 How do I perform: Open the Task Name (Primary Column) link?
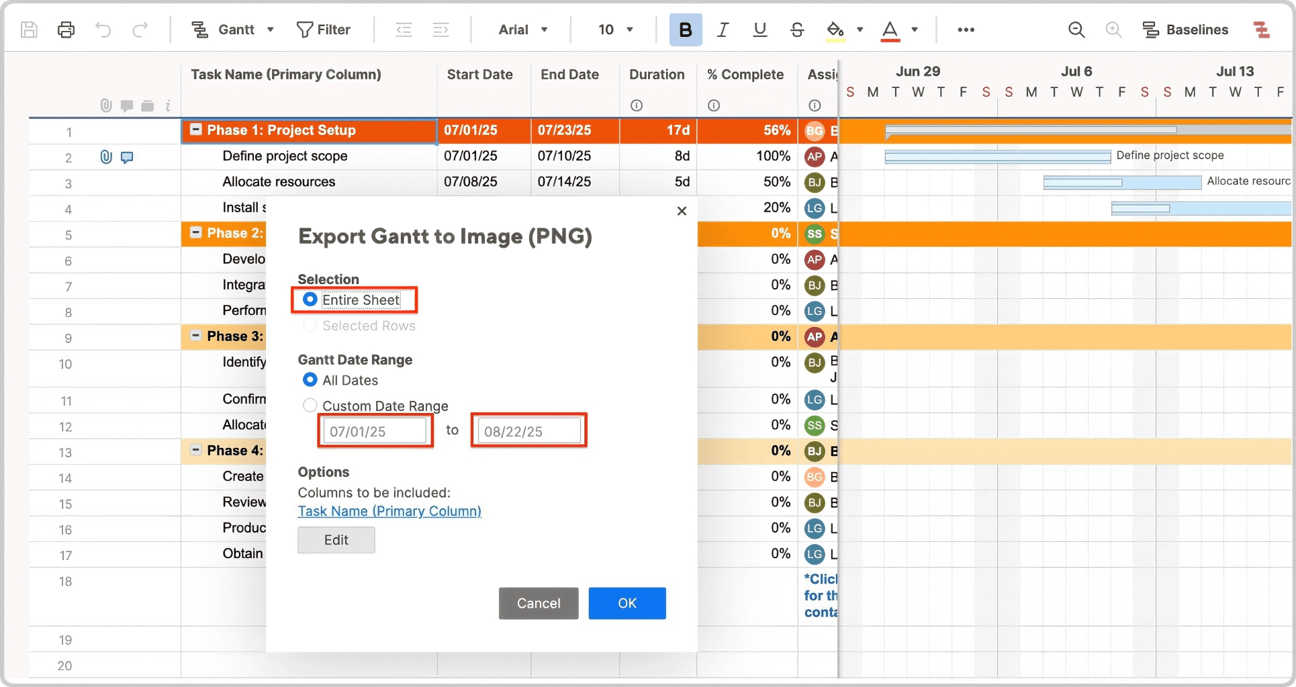pyautogui.click(x=389, y=511)
